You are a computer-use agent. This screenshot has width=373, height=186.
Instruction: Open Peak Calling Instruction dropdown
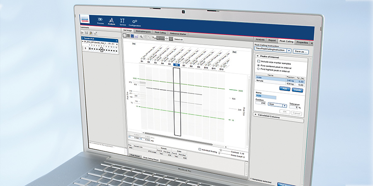289,51
